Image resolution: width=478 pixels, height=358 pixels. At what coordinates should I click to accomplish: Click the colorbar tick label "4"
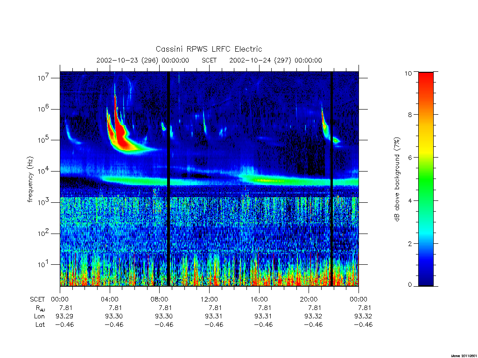tap(410, 200)
